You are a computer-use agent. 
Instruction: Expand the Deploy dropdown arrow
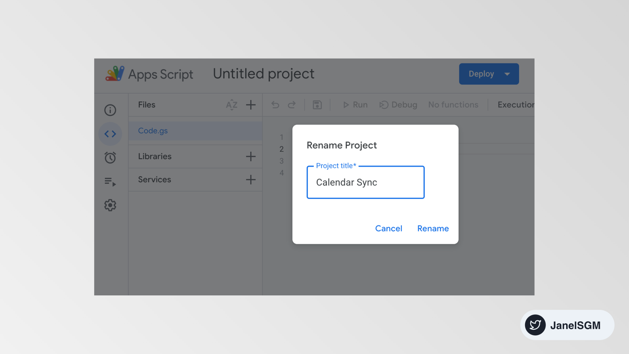click(507, 74)
